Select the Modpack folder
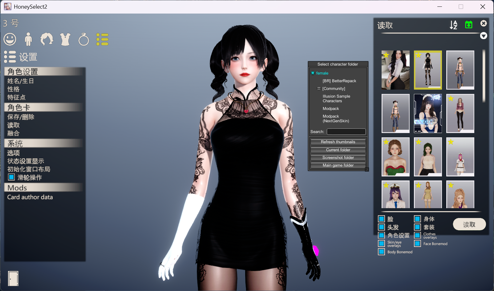The image size is (494, 291). [x=331, y=109]
